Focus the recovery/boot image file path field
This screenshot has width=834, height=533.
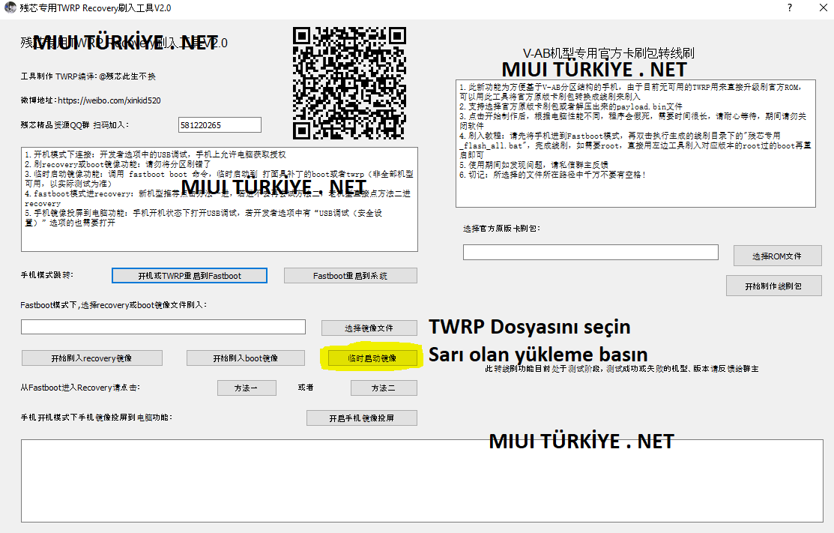[163, 327]
